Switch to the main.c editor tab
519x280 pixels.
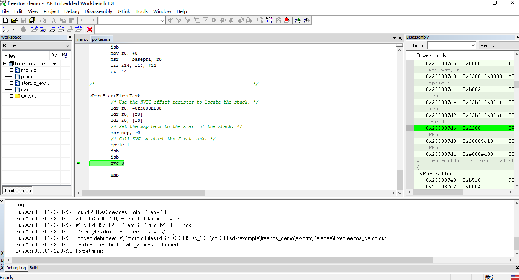coord(82,39)
